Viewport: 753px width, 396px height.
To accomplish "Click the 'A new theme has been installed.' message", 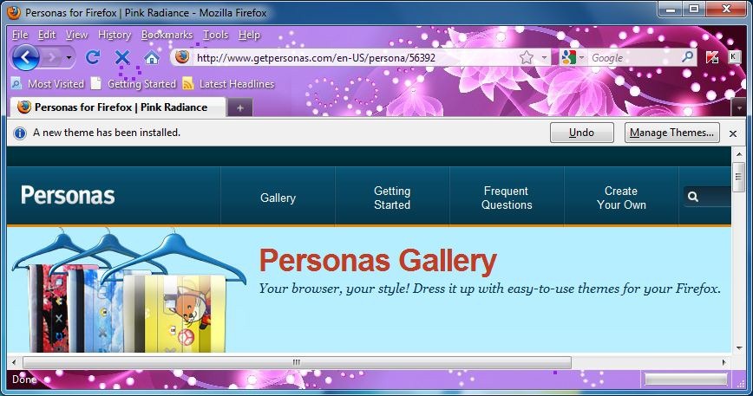I will pos(107,133).
